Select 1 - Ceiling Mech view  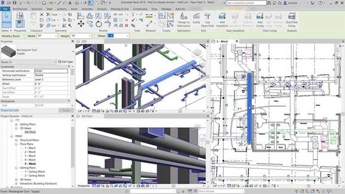point(34,172)
